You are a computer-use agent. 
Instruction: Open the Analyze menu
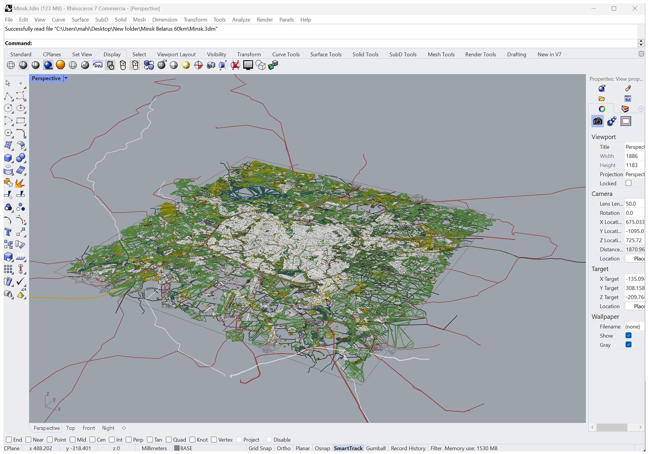coord(241,19)
